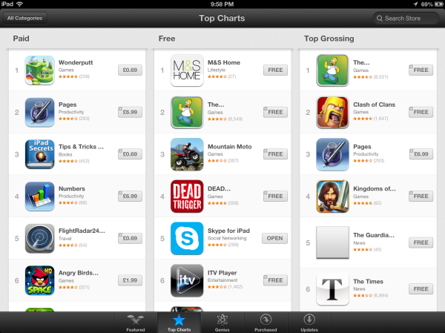Screen dimensions: 445x333
Task: Tap the Skype for iPad icon
Action: point(187,239)
